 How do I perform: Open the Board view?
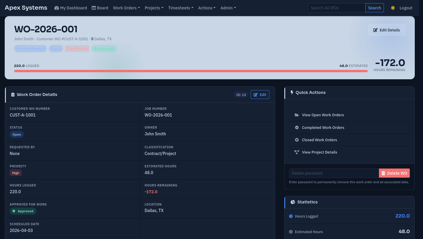click(x=100, y=8)
